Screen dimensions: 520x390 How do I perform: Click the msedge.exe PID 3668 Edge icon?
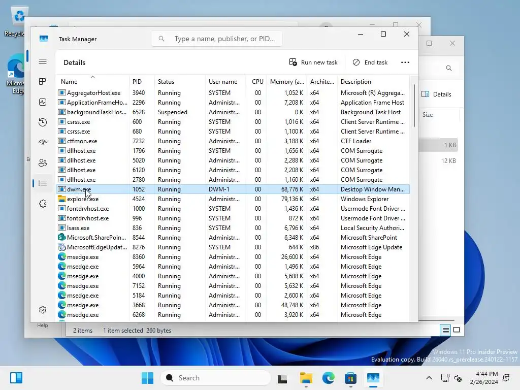tap(61, 305)
